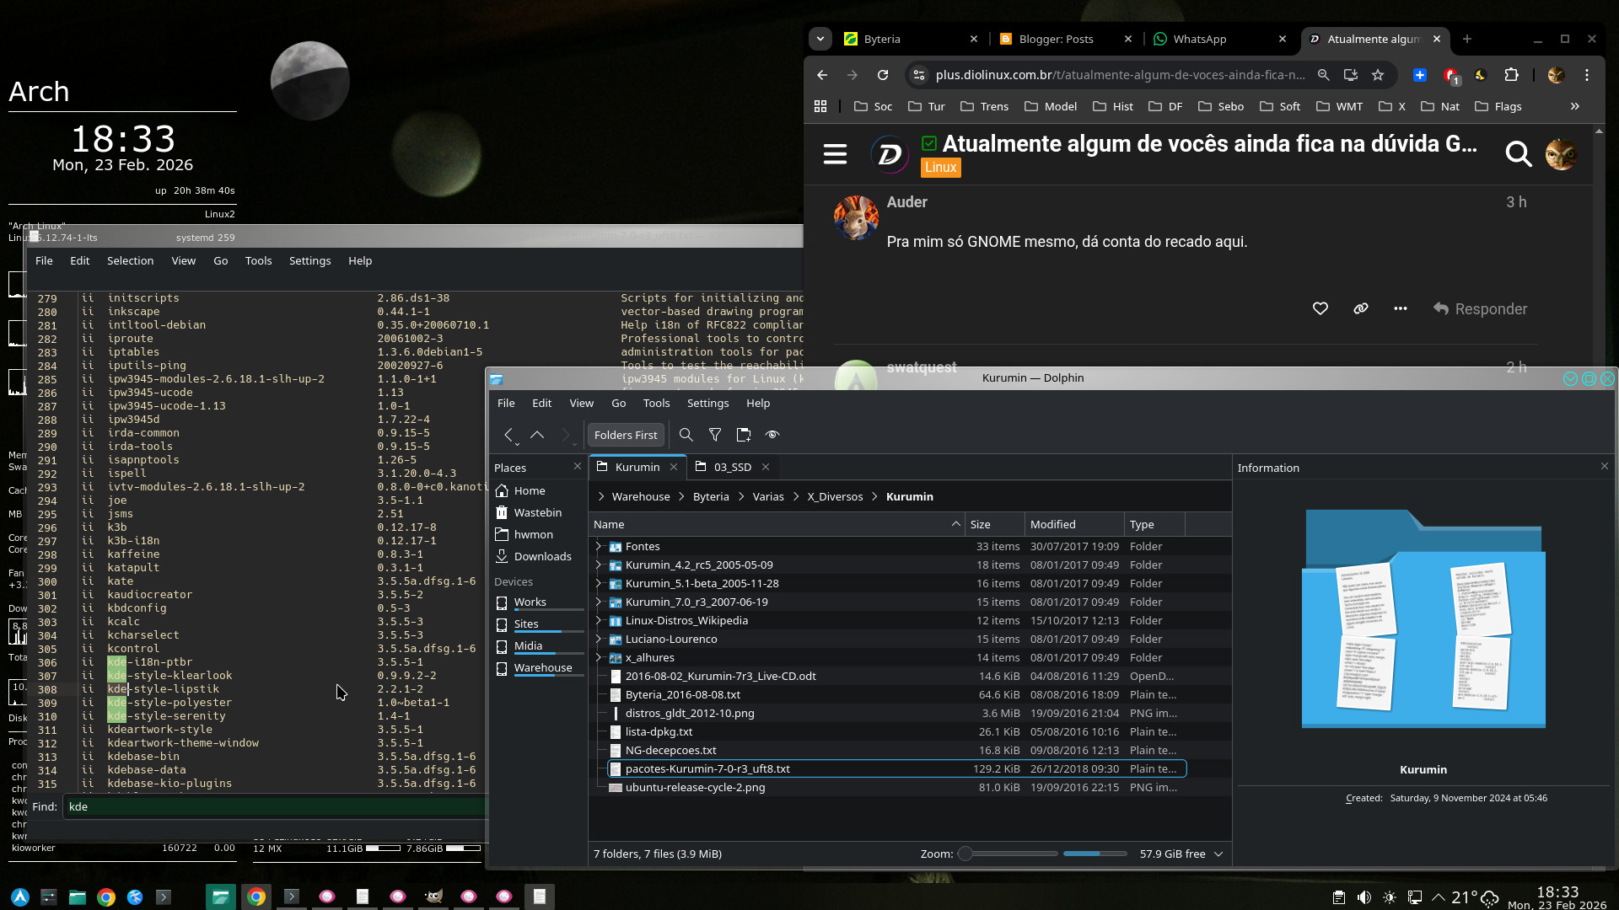Click the Dolphin search magnifier icon
The width and height of the screenshot is (1619, 910).
(x=686, y=435)
